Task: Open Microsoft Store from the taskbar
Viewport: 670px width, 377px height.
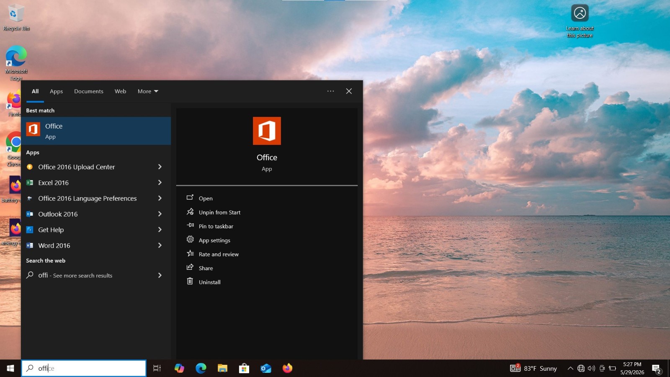Action: pos(244,368)
